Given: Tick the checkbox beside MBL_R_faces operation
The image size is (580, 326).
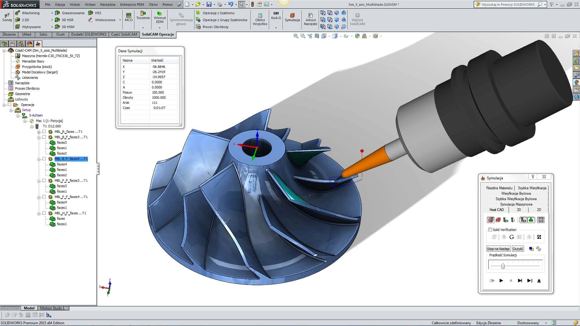Looking at the screenshot, I should pos(44,132).
